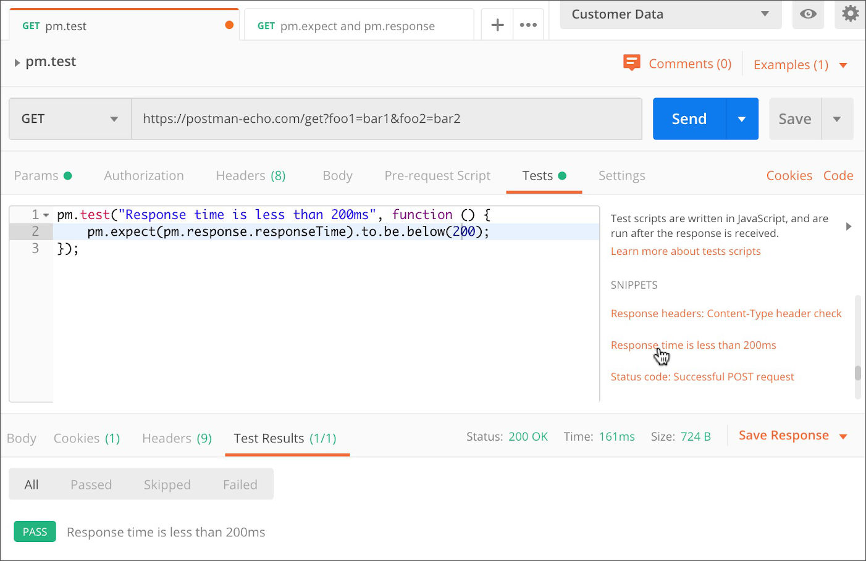Insert Content-Type header check snippet
Screen dimensions: 866x561
point(726,314)
